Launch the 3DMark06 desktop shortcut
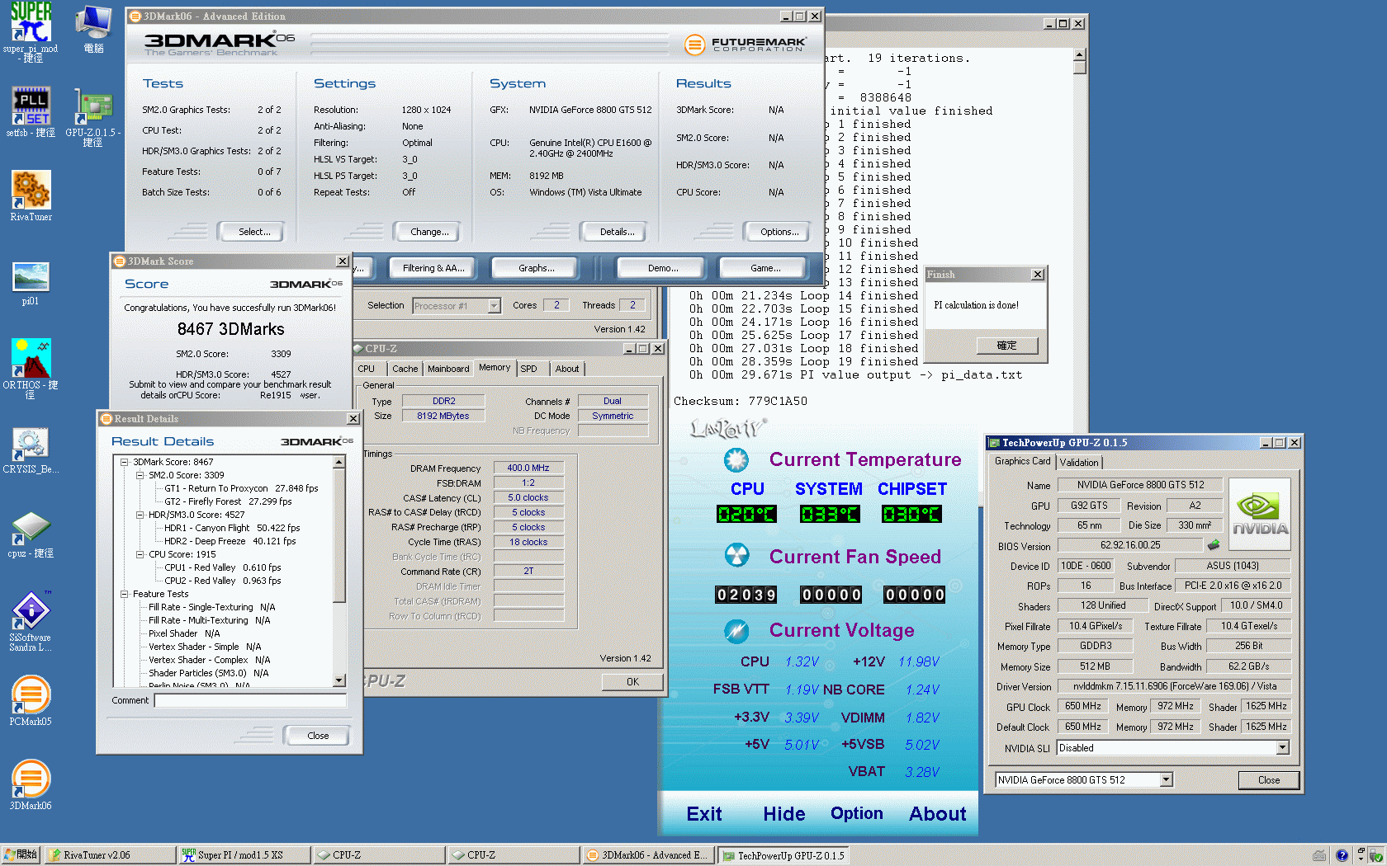This screenshot has height=866, width=1387. [31, 785]
